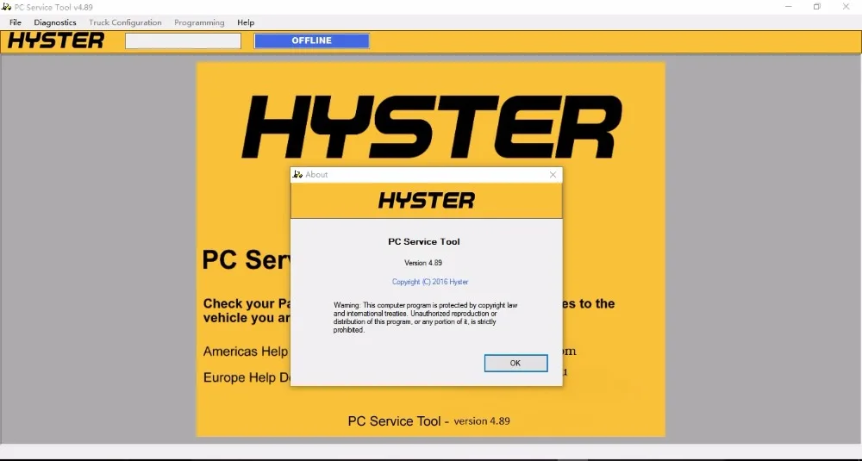Close the About dialog with X
Image resolution: width=862 pixels, height=461 pixels.
[553, 175]
